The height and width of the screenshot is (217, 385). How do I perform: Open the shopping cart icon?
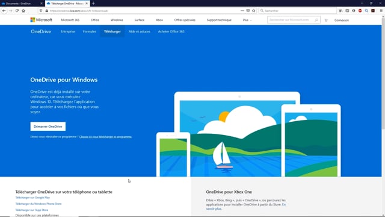[326, 20]
